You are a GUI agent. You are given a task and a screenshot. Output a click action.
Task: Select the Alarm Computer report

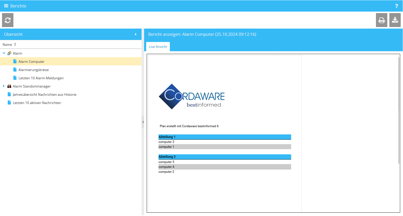pos(71,61)
